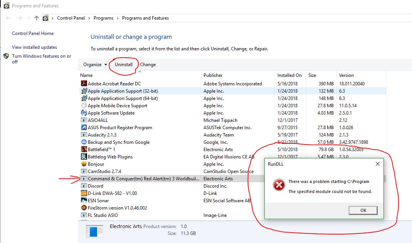Click the Battlelog Web Plugins icon

pos(84,157)
